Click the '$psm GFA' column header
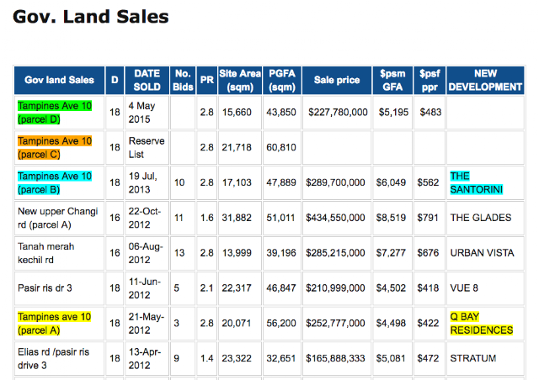 point(392,80)
